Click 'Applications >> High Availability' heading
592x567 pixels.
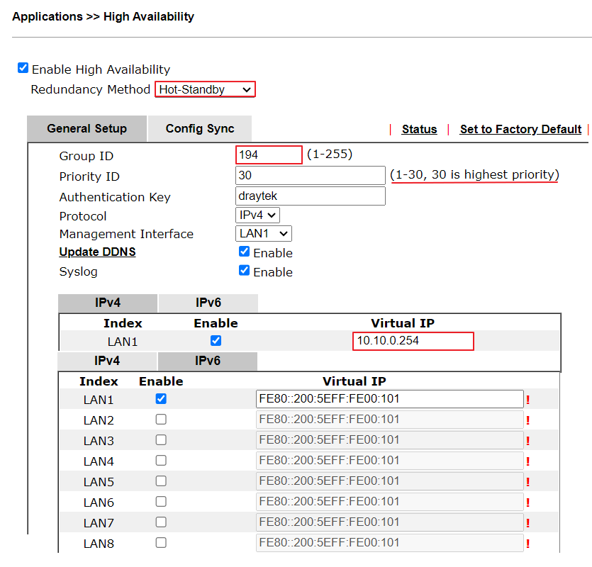(x=103, y=16)
